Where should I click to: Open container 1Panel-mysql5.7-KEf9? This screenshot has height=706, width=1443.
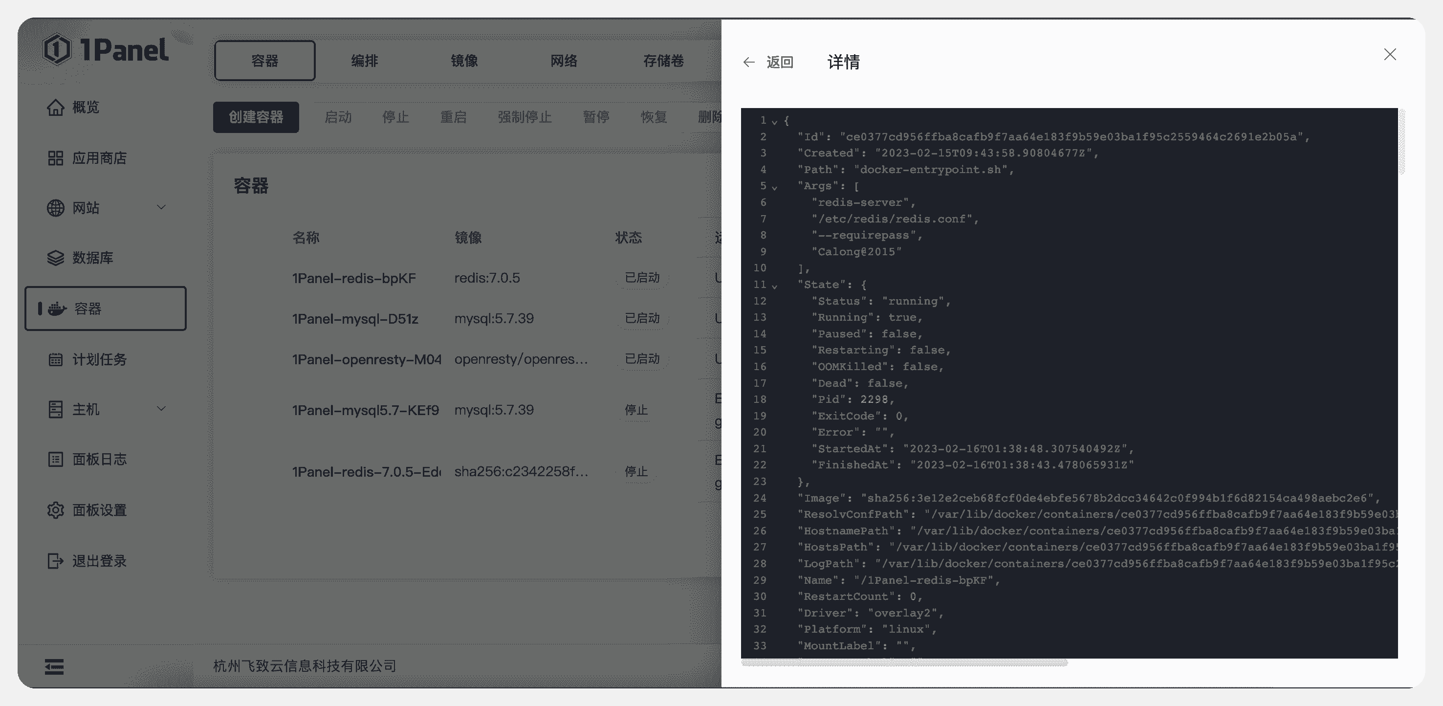click(365, 410)
